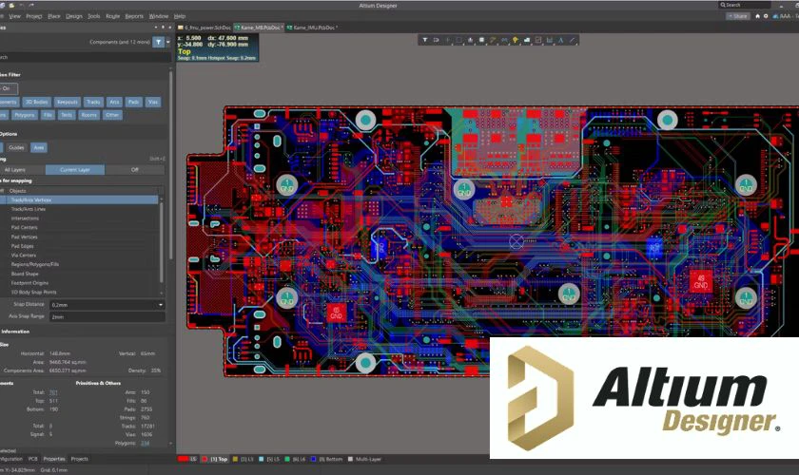The height and width of the screenshot is (475, 799).
Task: Click the snapping options icon in the active bar
Action: (x=437, y=40)
